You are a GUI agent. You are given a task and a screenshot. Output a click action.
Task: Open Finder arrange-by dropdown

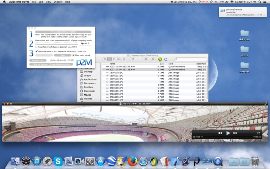[x=125, y=59]
